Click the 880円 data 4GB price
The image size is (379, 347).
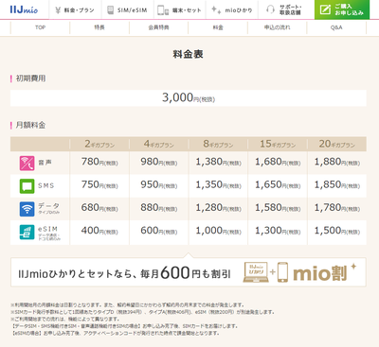pyautogui.click(x=159, y=208)
